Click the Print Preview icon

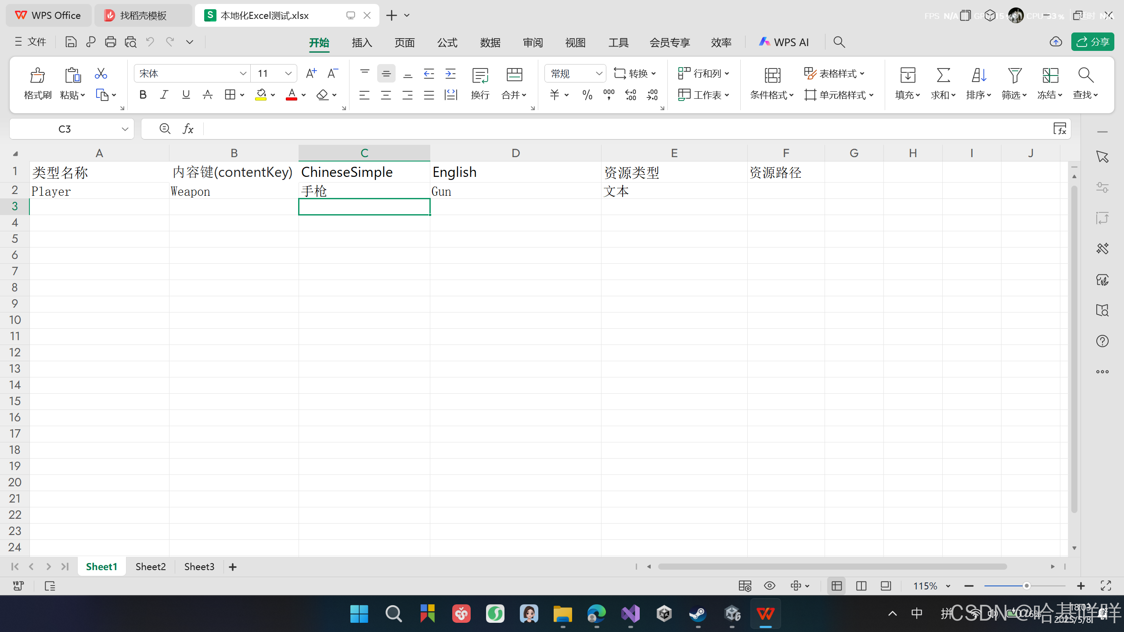[x=130, y=42]
